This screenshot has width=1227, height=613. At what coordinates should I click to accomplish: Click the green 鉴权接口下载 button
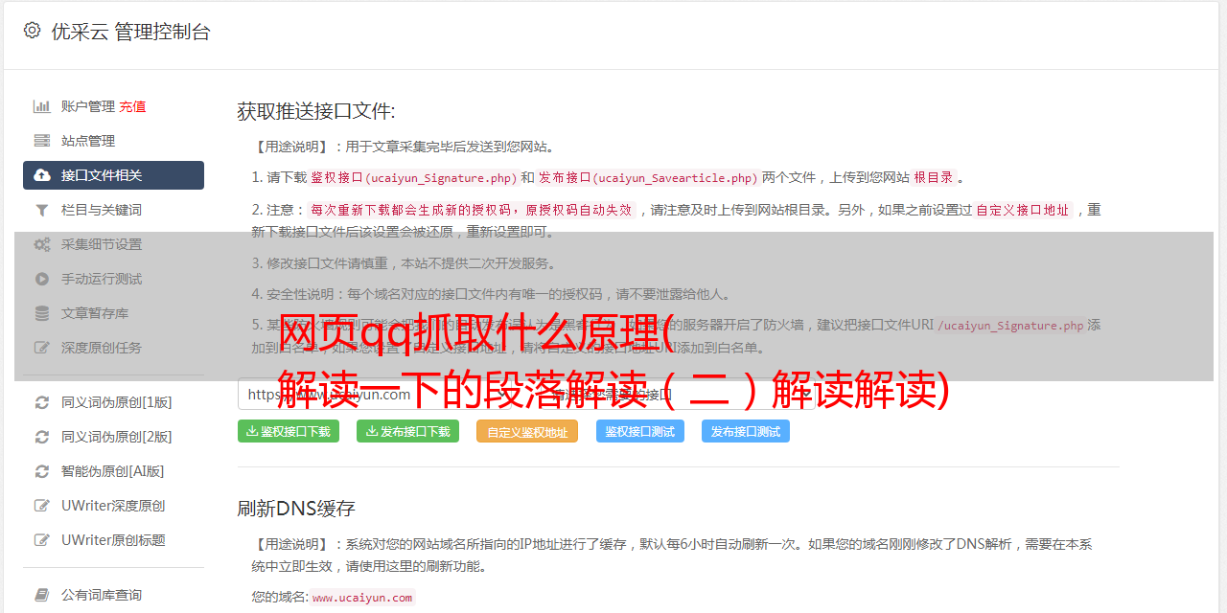pos(287,431)
